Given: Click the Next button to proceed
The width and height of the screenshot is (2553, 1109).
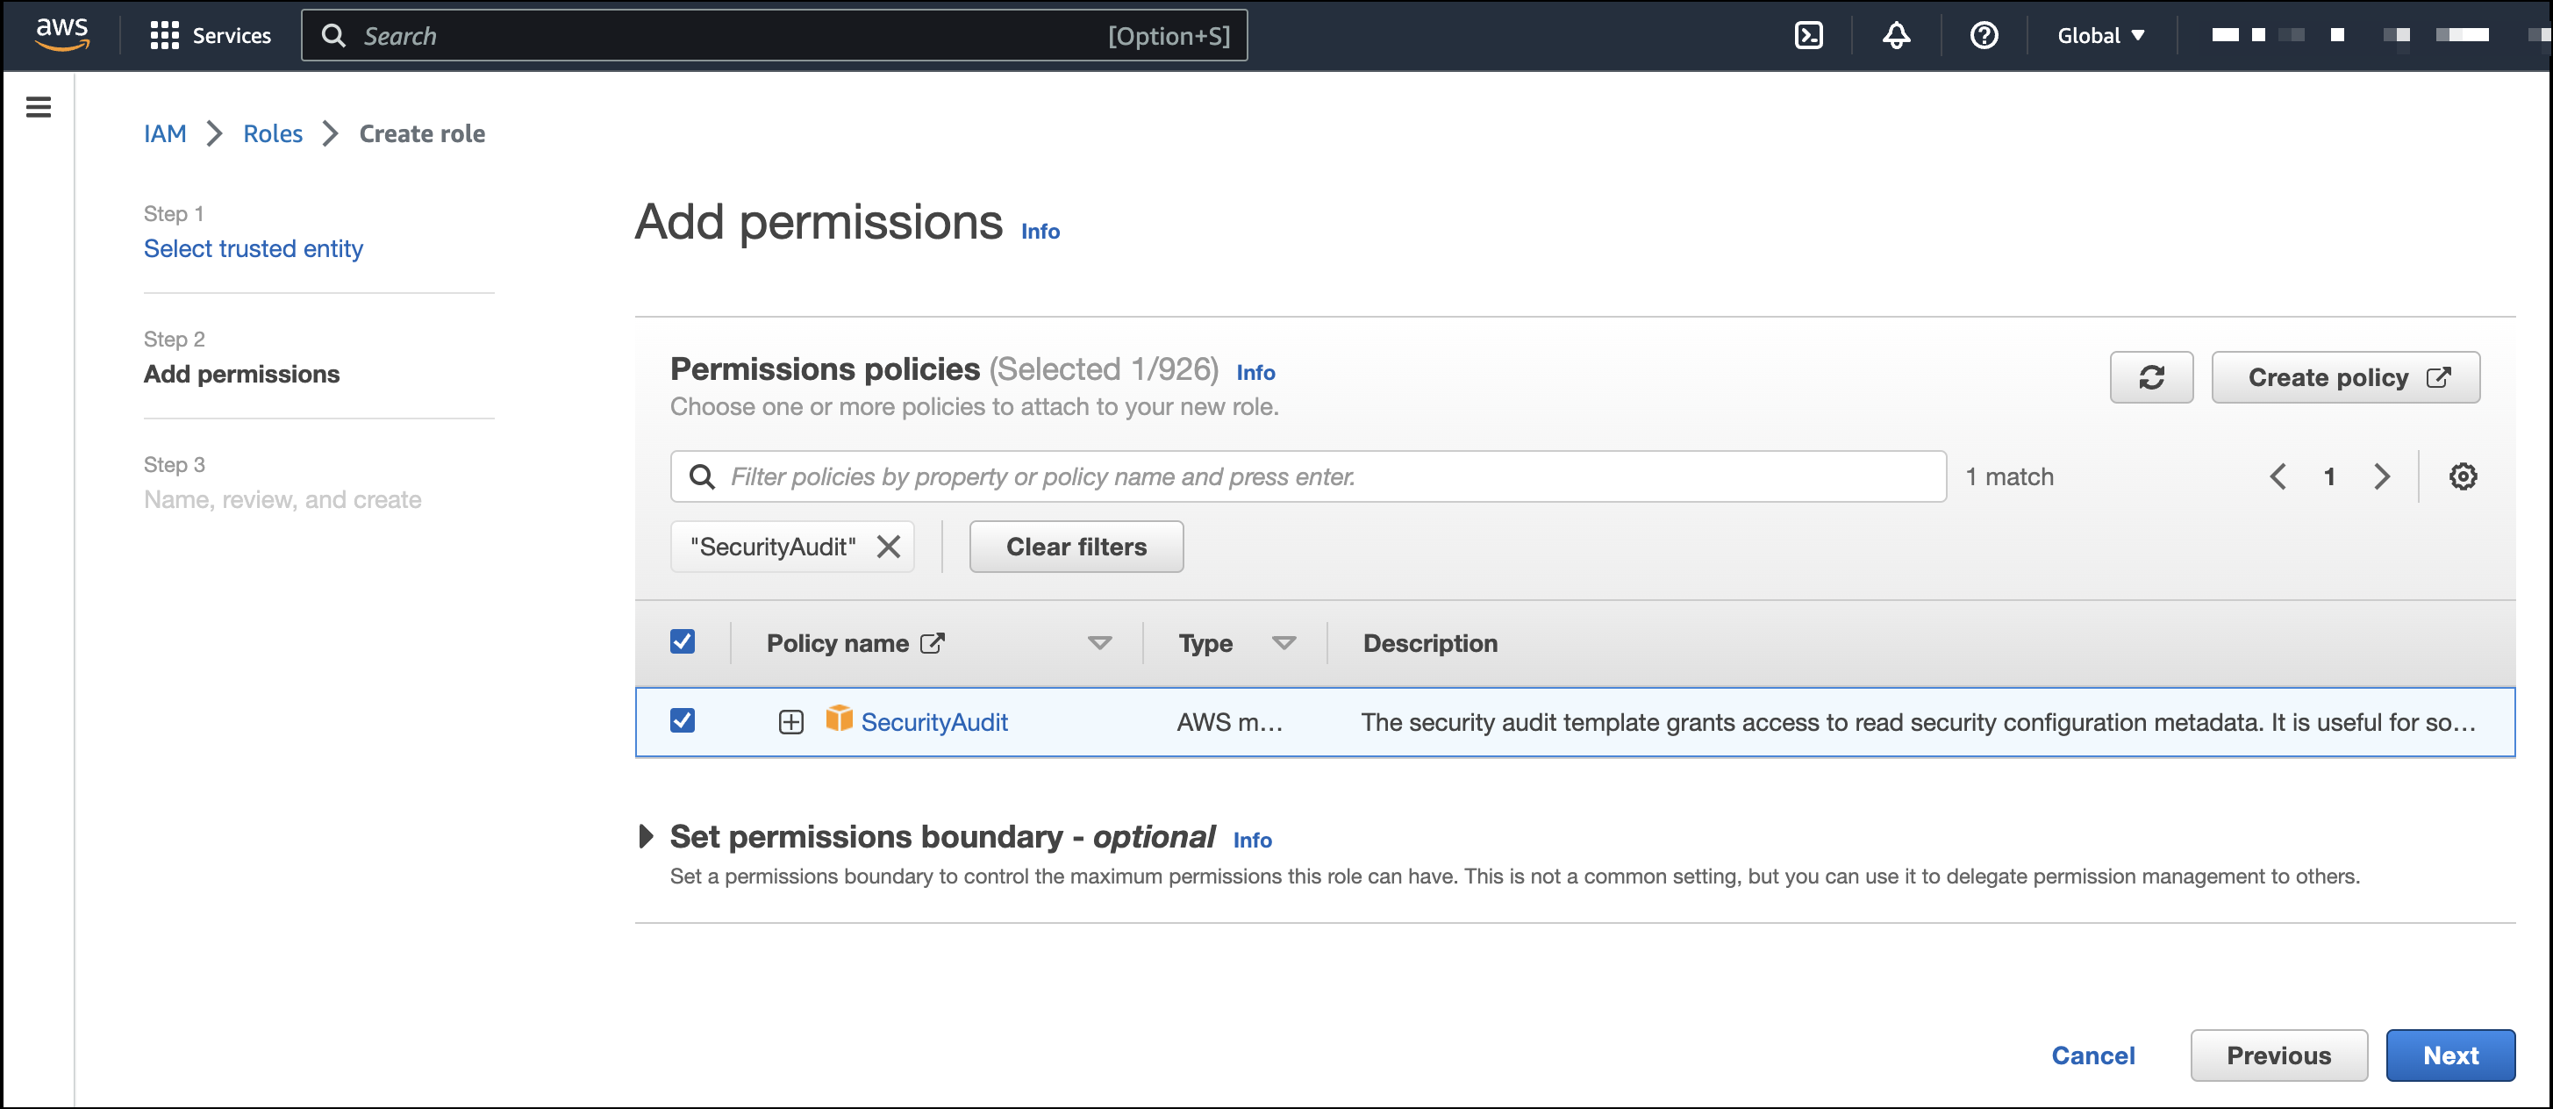Looking at the screenshot, I should tap(2452, 1055).
